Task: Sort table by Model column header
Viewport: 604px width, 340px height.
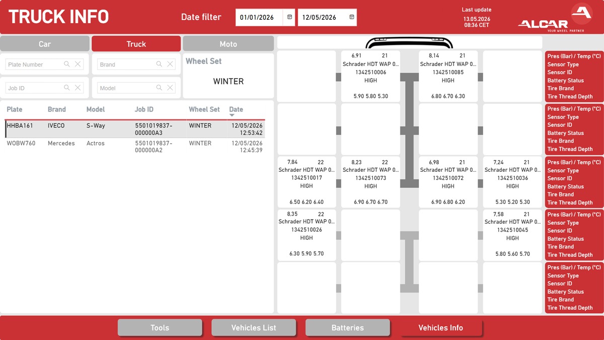Action: tap(96, 109)
